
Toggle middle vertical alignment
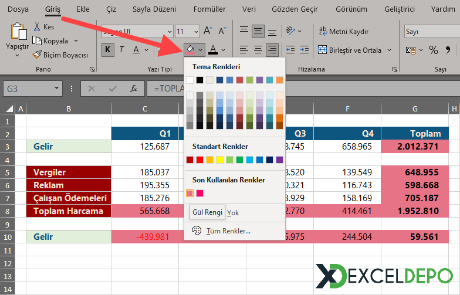(258, 30)
